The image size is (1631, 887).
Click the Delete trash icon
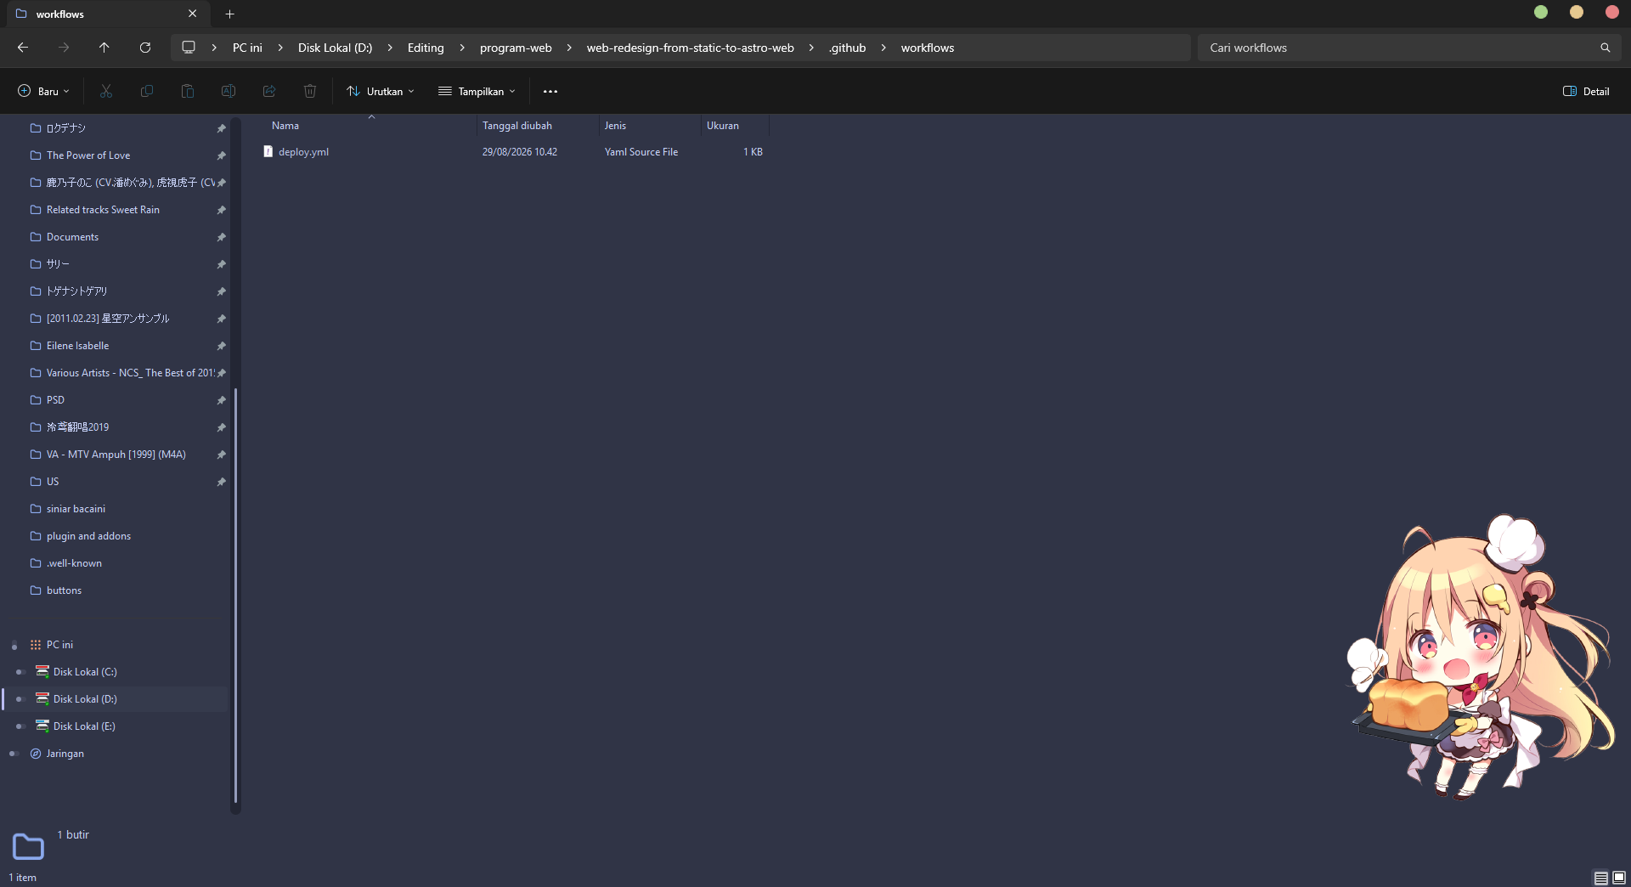click(x=310, y=91)
